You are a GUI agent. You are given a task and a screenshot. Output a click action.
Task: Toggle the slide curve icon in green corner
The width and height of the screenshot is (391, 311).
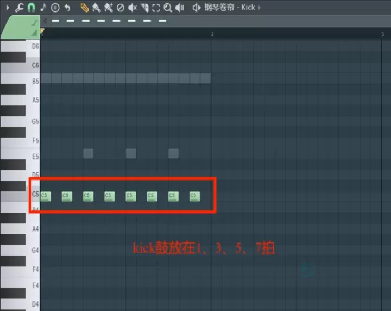pos(35,23)
